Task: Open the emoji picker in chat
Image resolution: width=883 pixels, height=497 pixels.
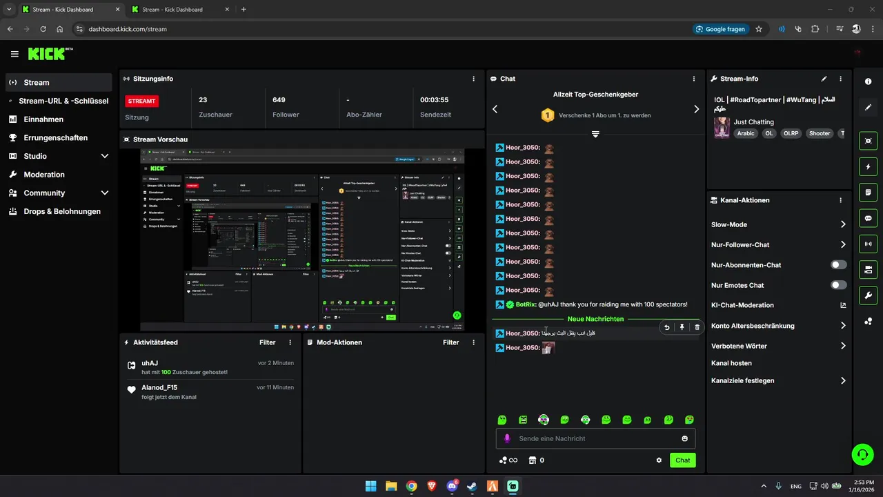Action: click(684, 438)
